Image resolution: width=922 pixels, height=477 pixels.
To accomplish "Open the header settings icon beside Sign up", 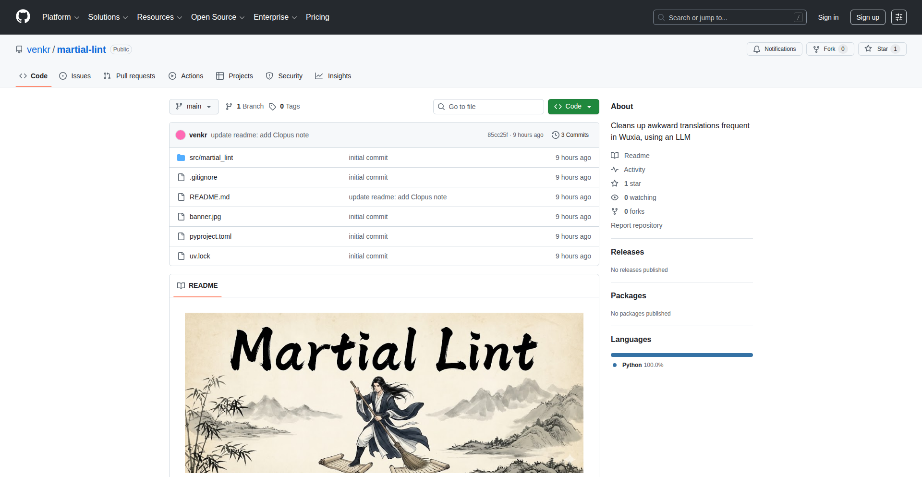I will click(x=898, y=17).
